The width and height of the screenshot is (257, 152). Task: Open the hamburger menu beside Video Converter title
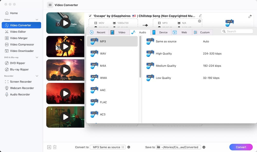point(50,5)
